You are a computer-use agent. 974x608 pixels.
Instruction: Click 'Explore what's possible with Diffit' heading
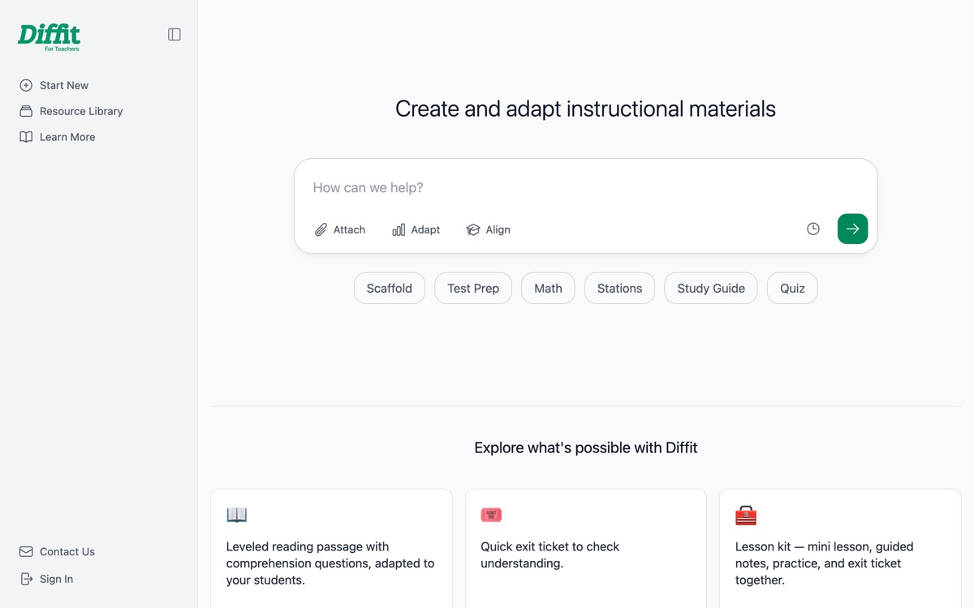point(585,447)
